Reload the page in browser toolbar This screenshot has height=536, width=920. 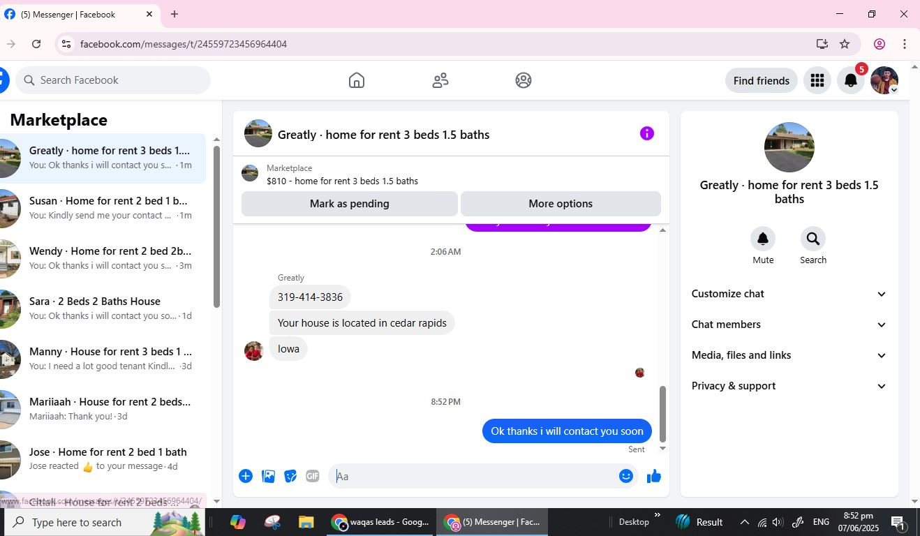(x=36, y=44)
